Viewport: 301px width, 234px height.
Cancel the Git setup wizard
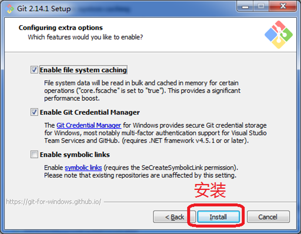(268, 217)
